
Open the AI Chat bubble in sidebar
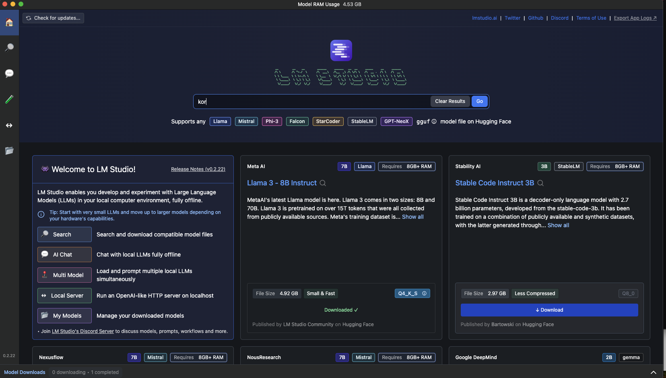(x=9, y=73)
